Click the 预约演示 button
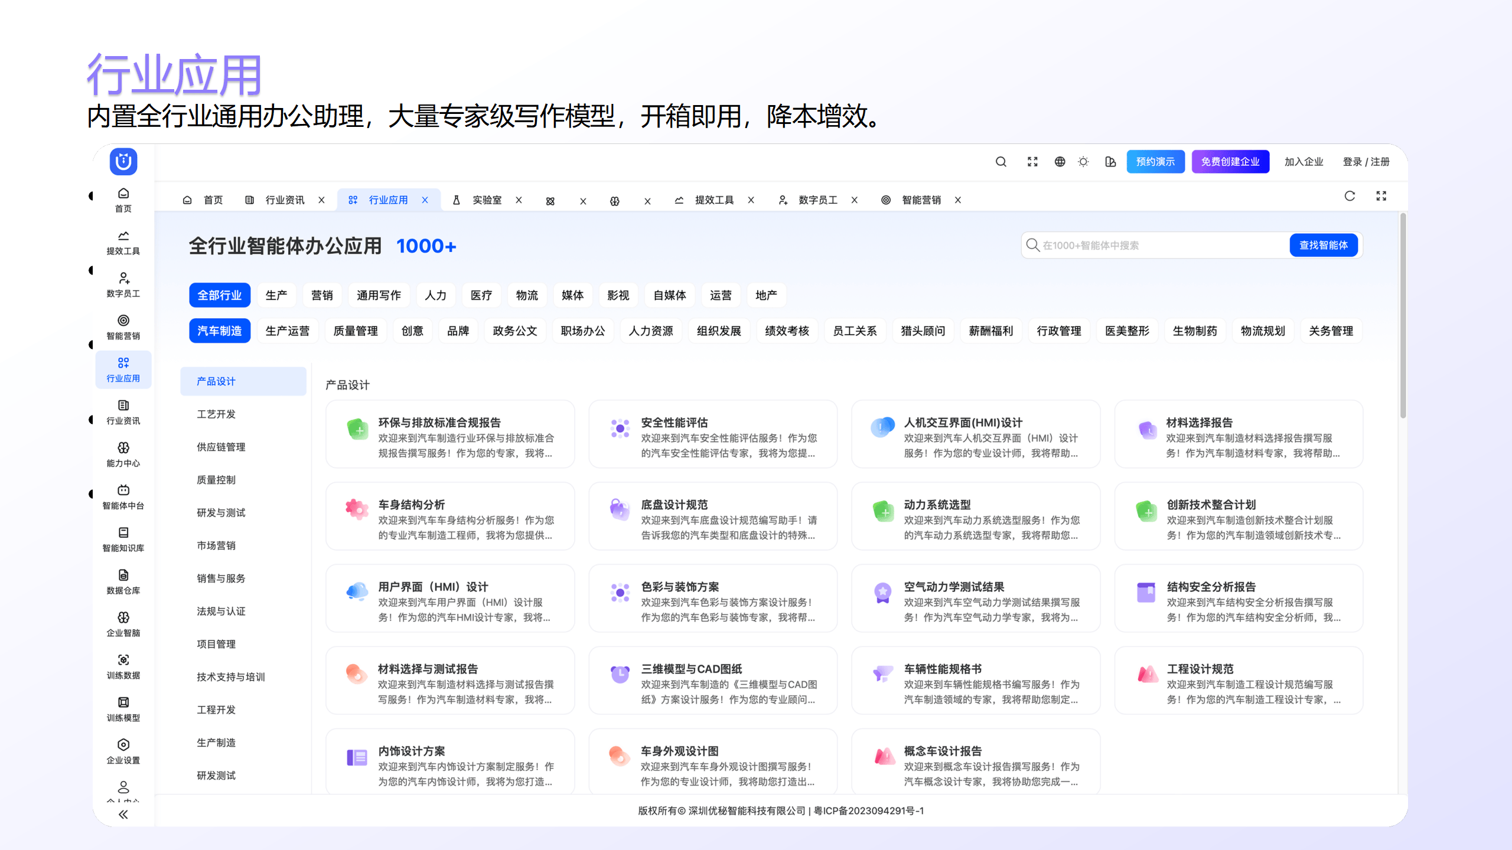 (x=1155, y=162)
